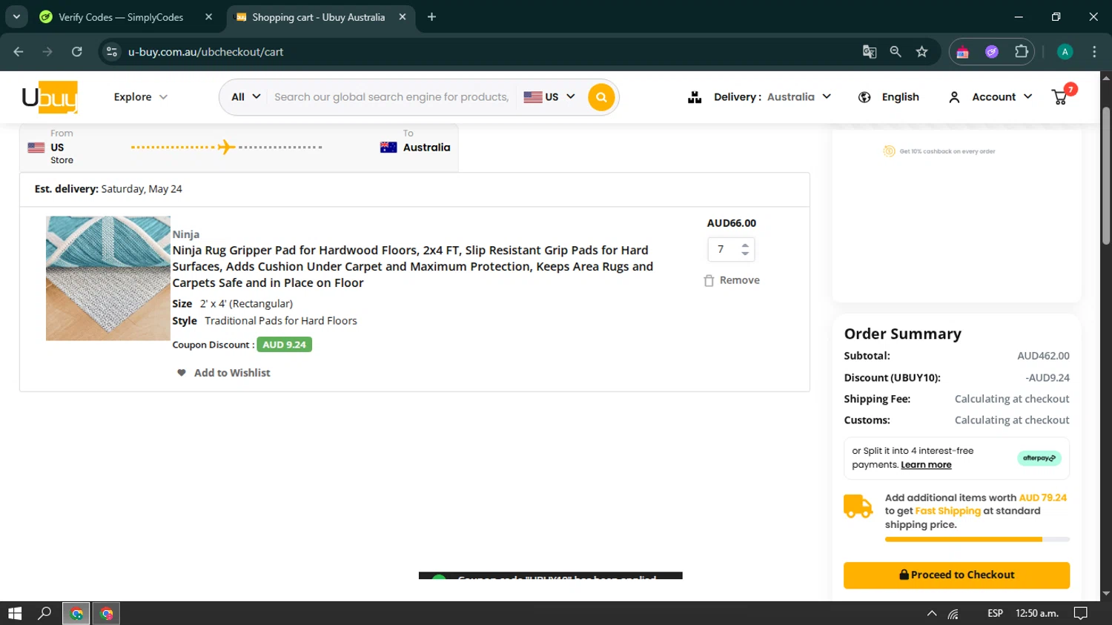Screen dimensions: 1112x625
Task: Click the browser forward arrow
Action: [x=47, y=52]
